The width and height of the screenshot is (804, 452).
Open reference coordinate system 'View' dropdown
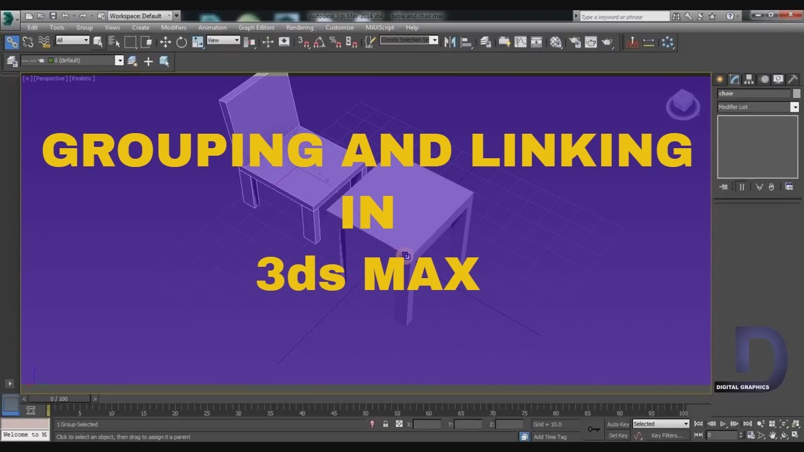pos(224,40)
